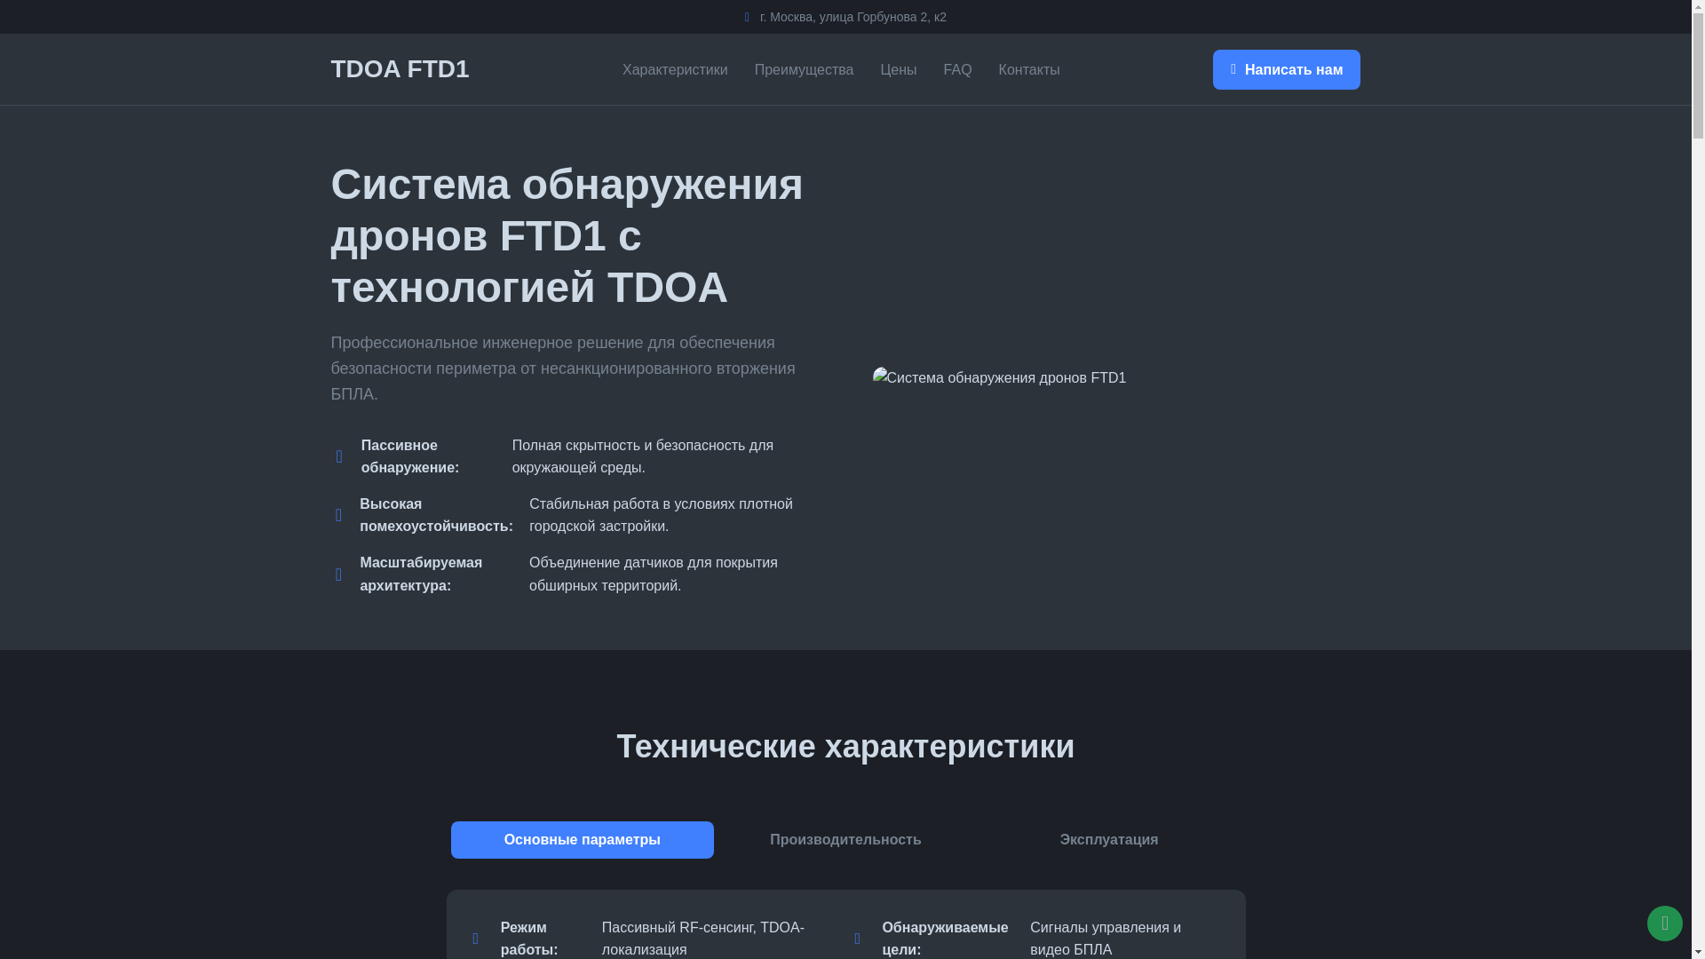
Task: Click the green floating button at the bottom right
Action: [x=1664, y=923]
